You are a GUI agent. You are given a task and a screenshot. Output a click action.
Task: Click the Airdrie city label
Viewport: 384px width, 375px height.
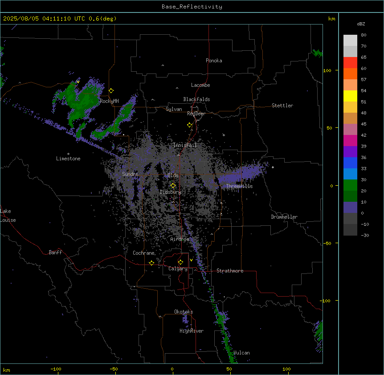pos(180,239)
